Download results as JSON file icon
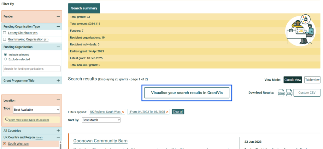Viewport: 323px width, 149px height. (281, 93)
